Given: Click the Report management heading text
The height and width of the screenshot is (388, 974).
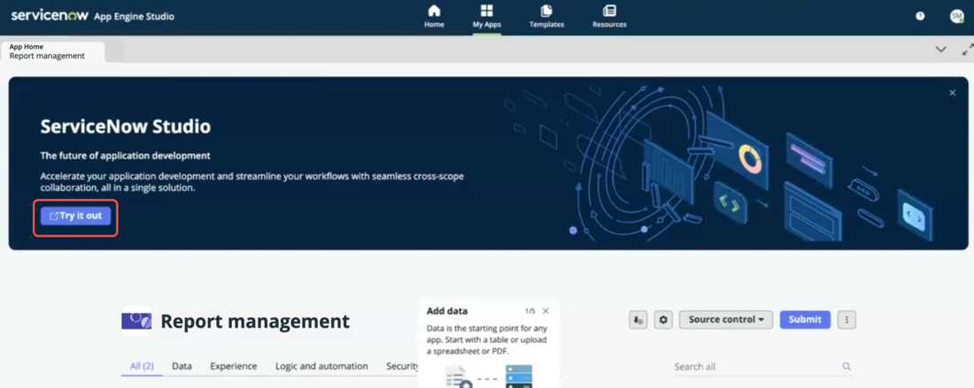Looking at the screenshot, I should (255, 321).
